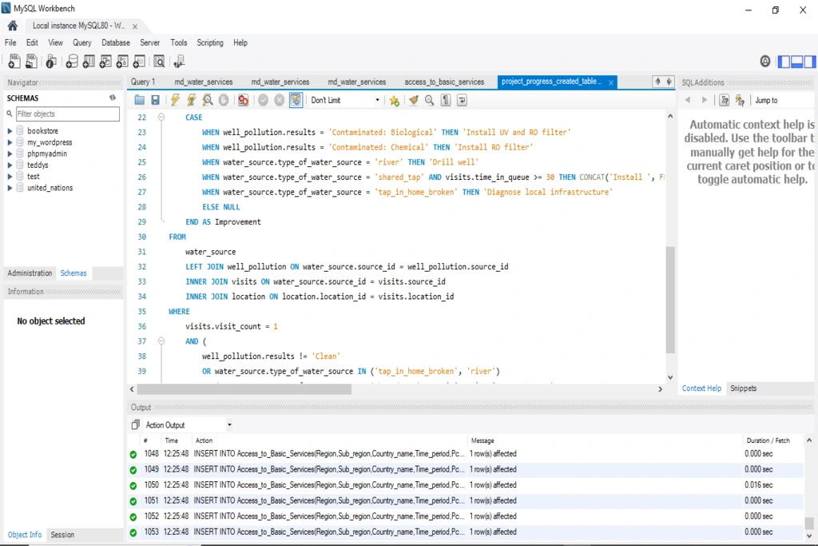Toggle the left sidebar panel visibility
The width and height of the screenshot is (818, 546).
click(x=784, y=62)
